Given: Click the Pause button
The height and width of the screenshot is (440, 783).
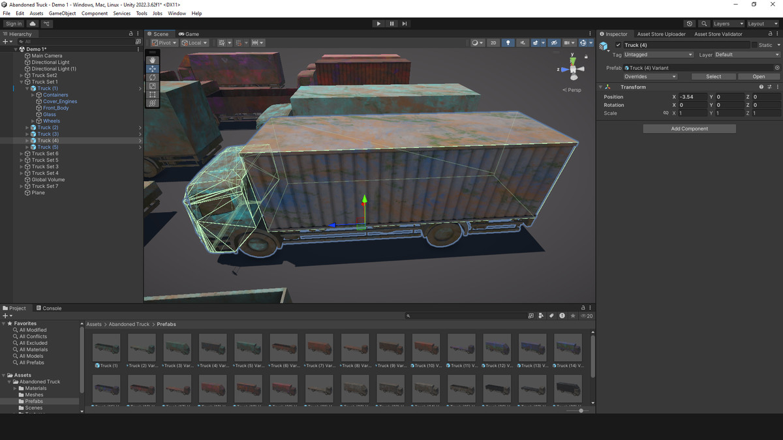Looking at the screenshot, I should pos(391,23).
